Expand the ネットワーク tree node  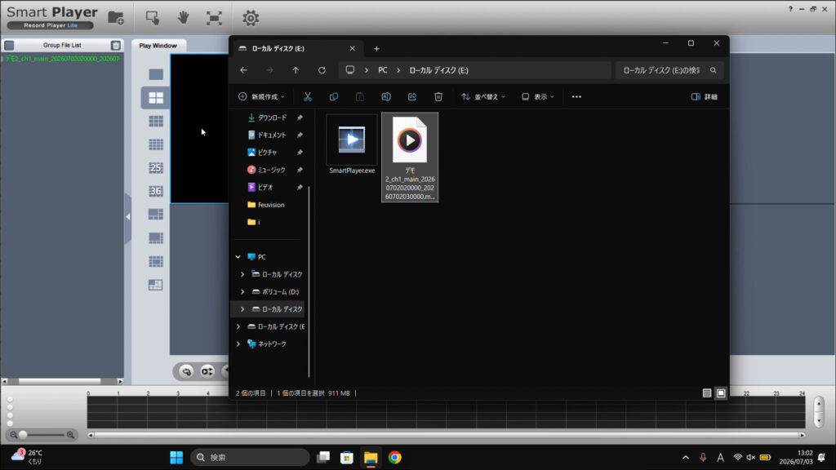238,344
